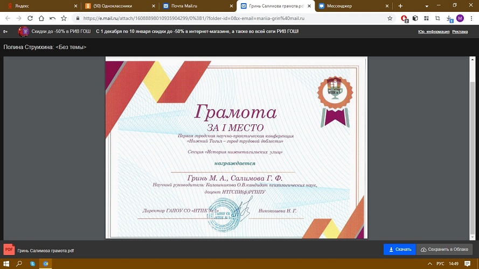Open the downloads extension with badge 1
The image size is (479, 269).
point(449,18)
